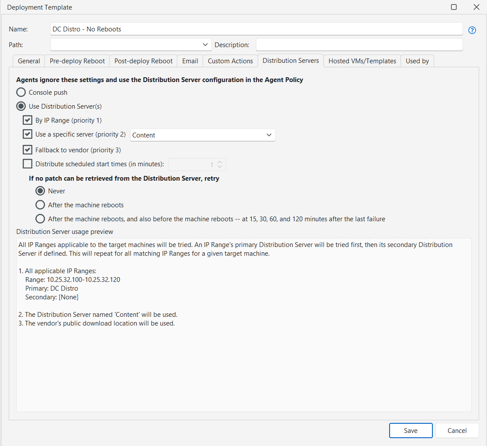Open the Pre-deploy Reboot tab
The height and width of the screenshot is (446, 487).
coord(77,61)
